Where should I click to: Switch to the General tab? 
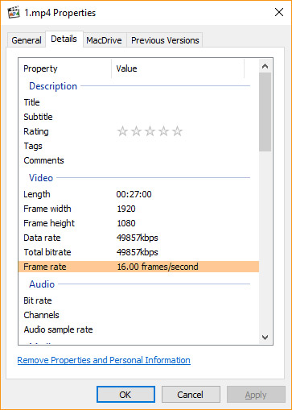point(27,40)
